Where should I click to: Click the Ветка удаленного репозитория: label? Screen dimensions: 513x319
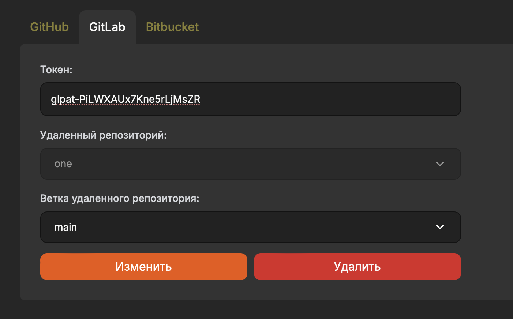120,198
